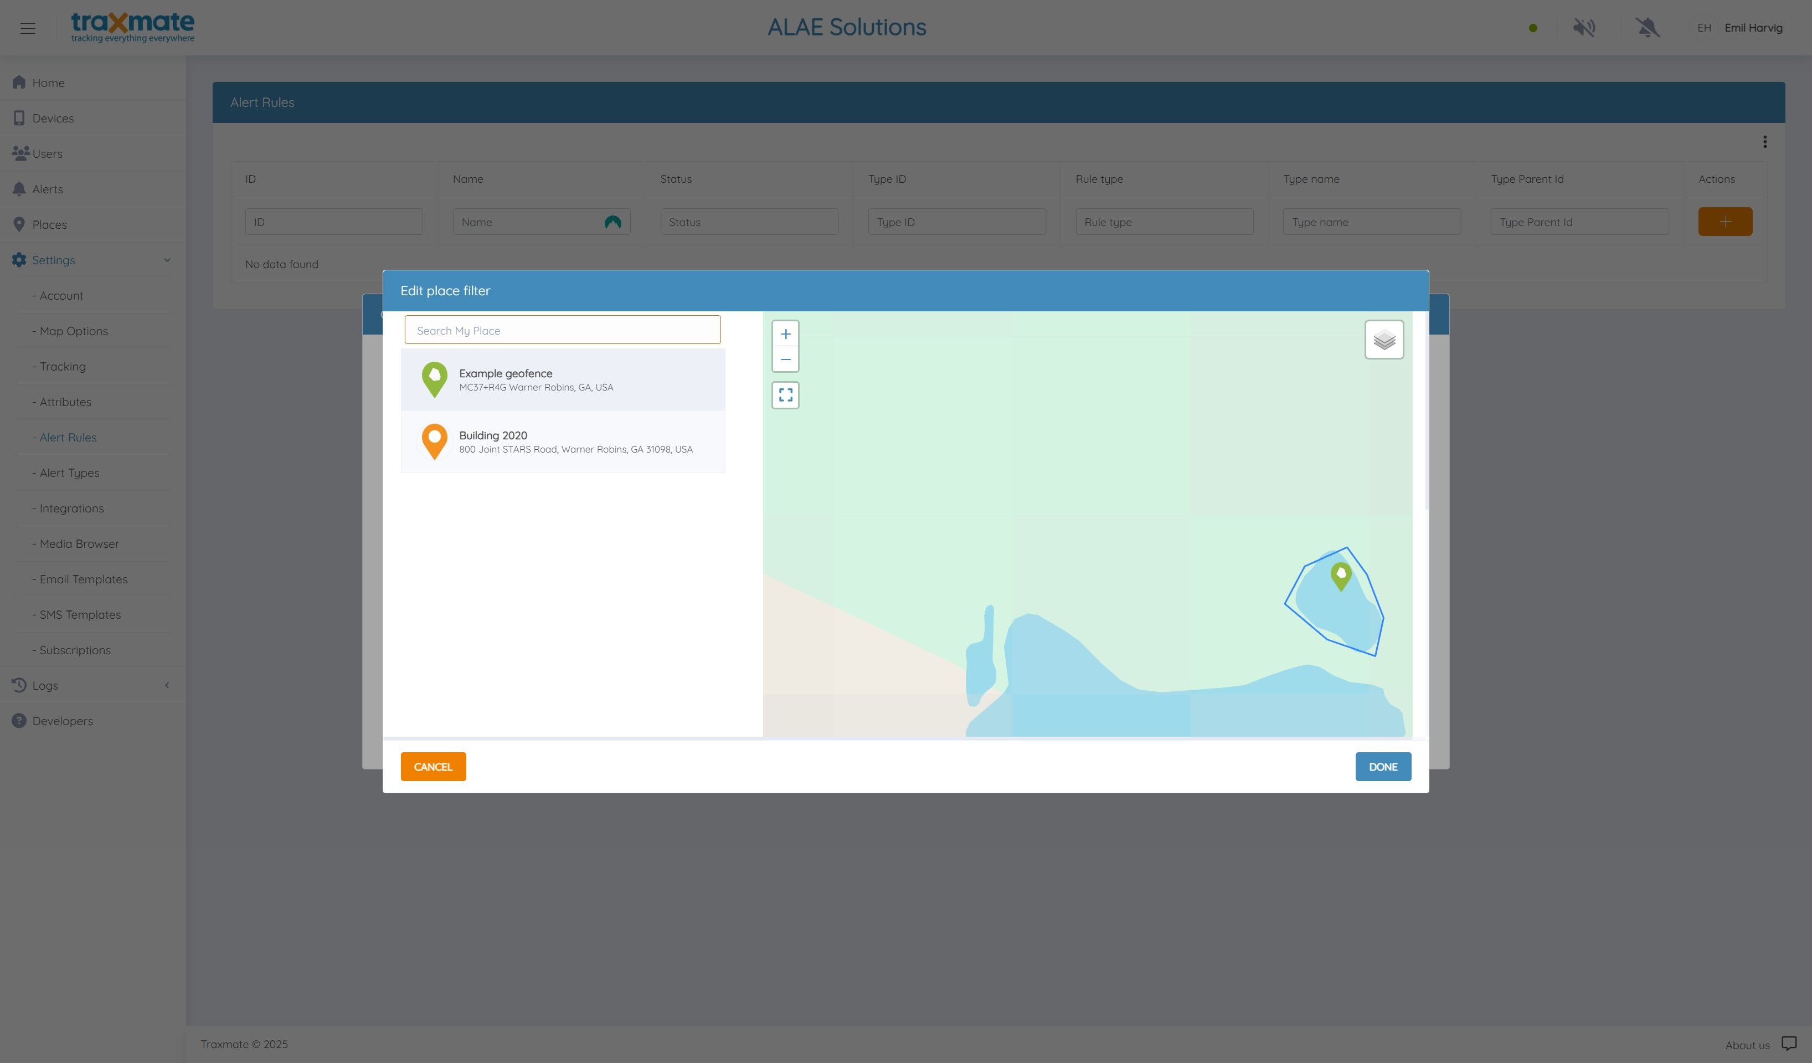Click the map zoom out button

(785, 360)
